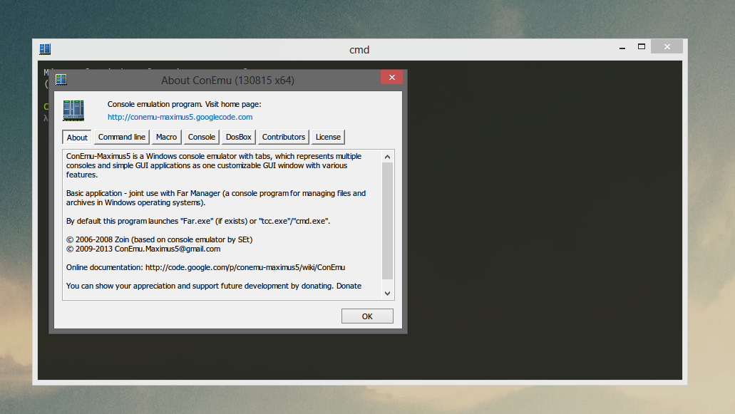Viewport: 735px width, 414px height.
Task: Click the ConEmu icon in About dialog title bar
Action: click(61, 80)
